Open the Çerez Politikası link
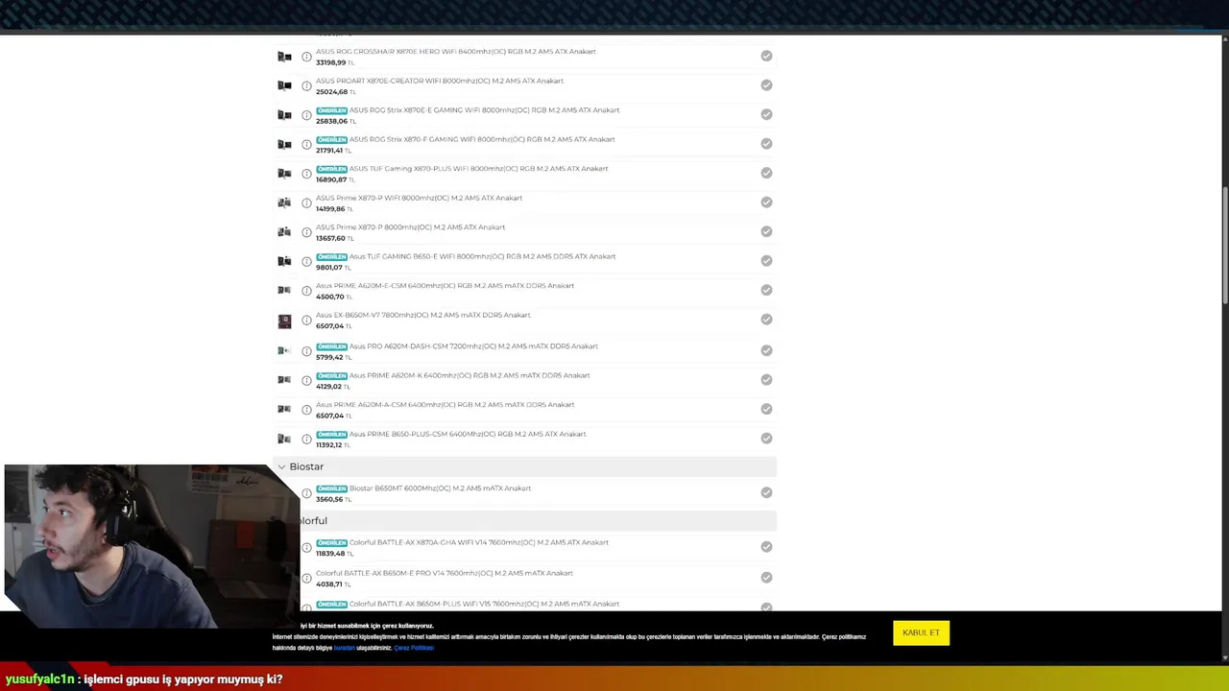Image resolution: width=1229 pixels, height=691 pixels. [414, 648]
